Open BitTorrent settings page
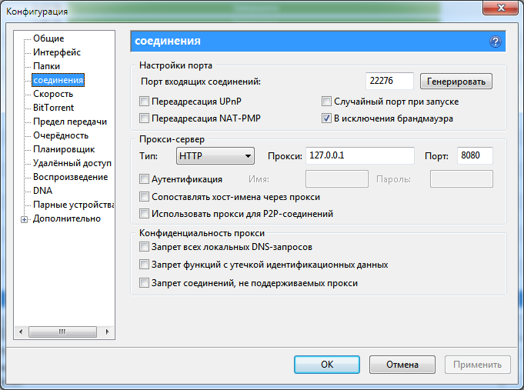This screenshot has width=524, height=390. click(x=53, y=108)
